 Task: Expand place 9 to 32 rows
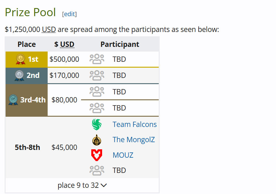pyautogui.click(x=78, y=185)
